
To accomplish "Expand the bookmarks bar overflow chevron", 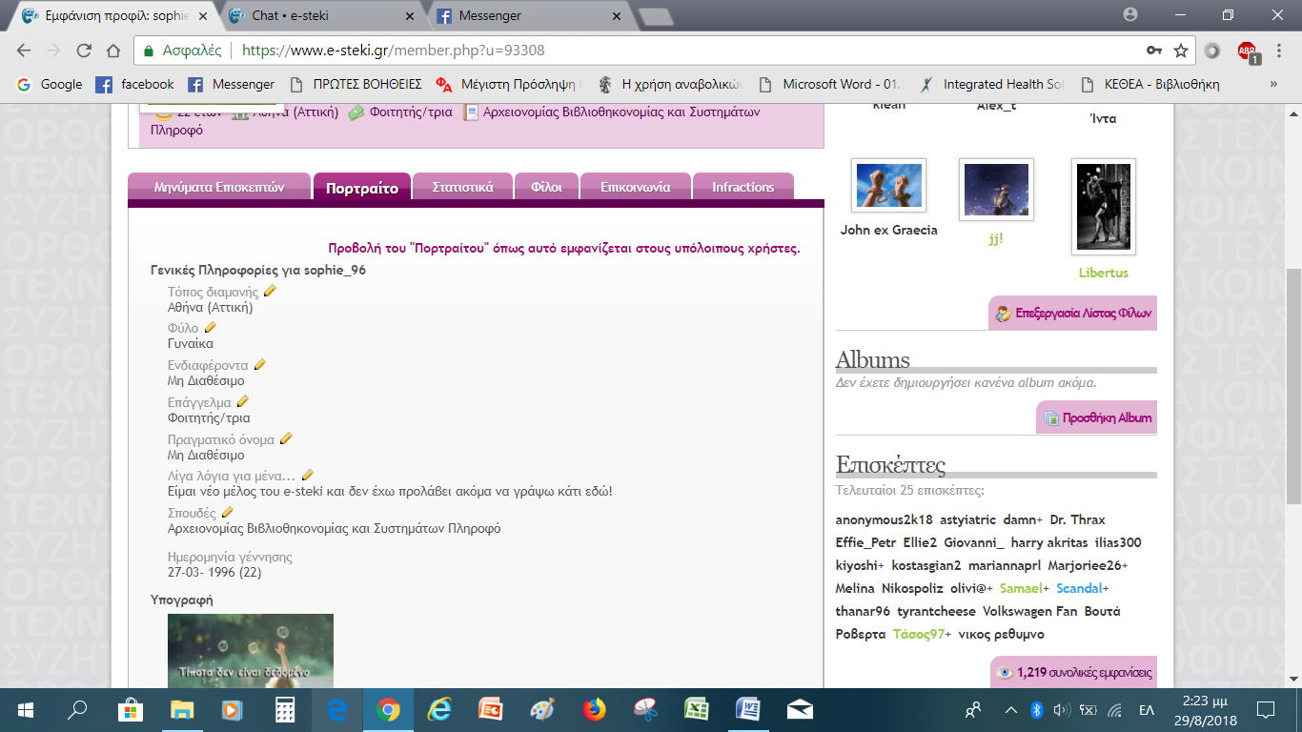I will point(1274,84).
